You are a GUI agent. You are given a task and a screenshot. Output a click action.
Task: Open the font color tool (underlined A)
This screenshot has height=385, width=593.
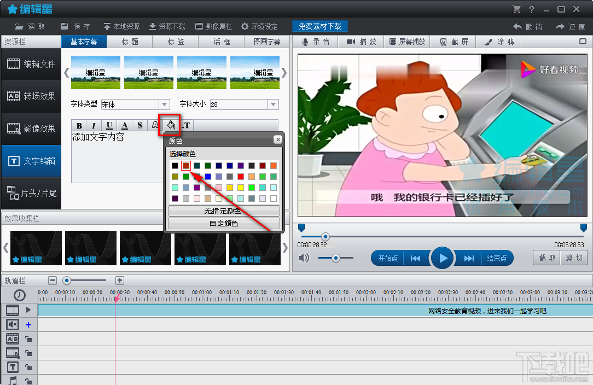(124, 125)
